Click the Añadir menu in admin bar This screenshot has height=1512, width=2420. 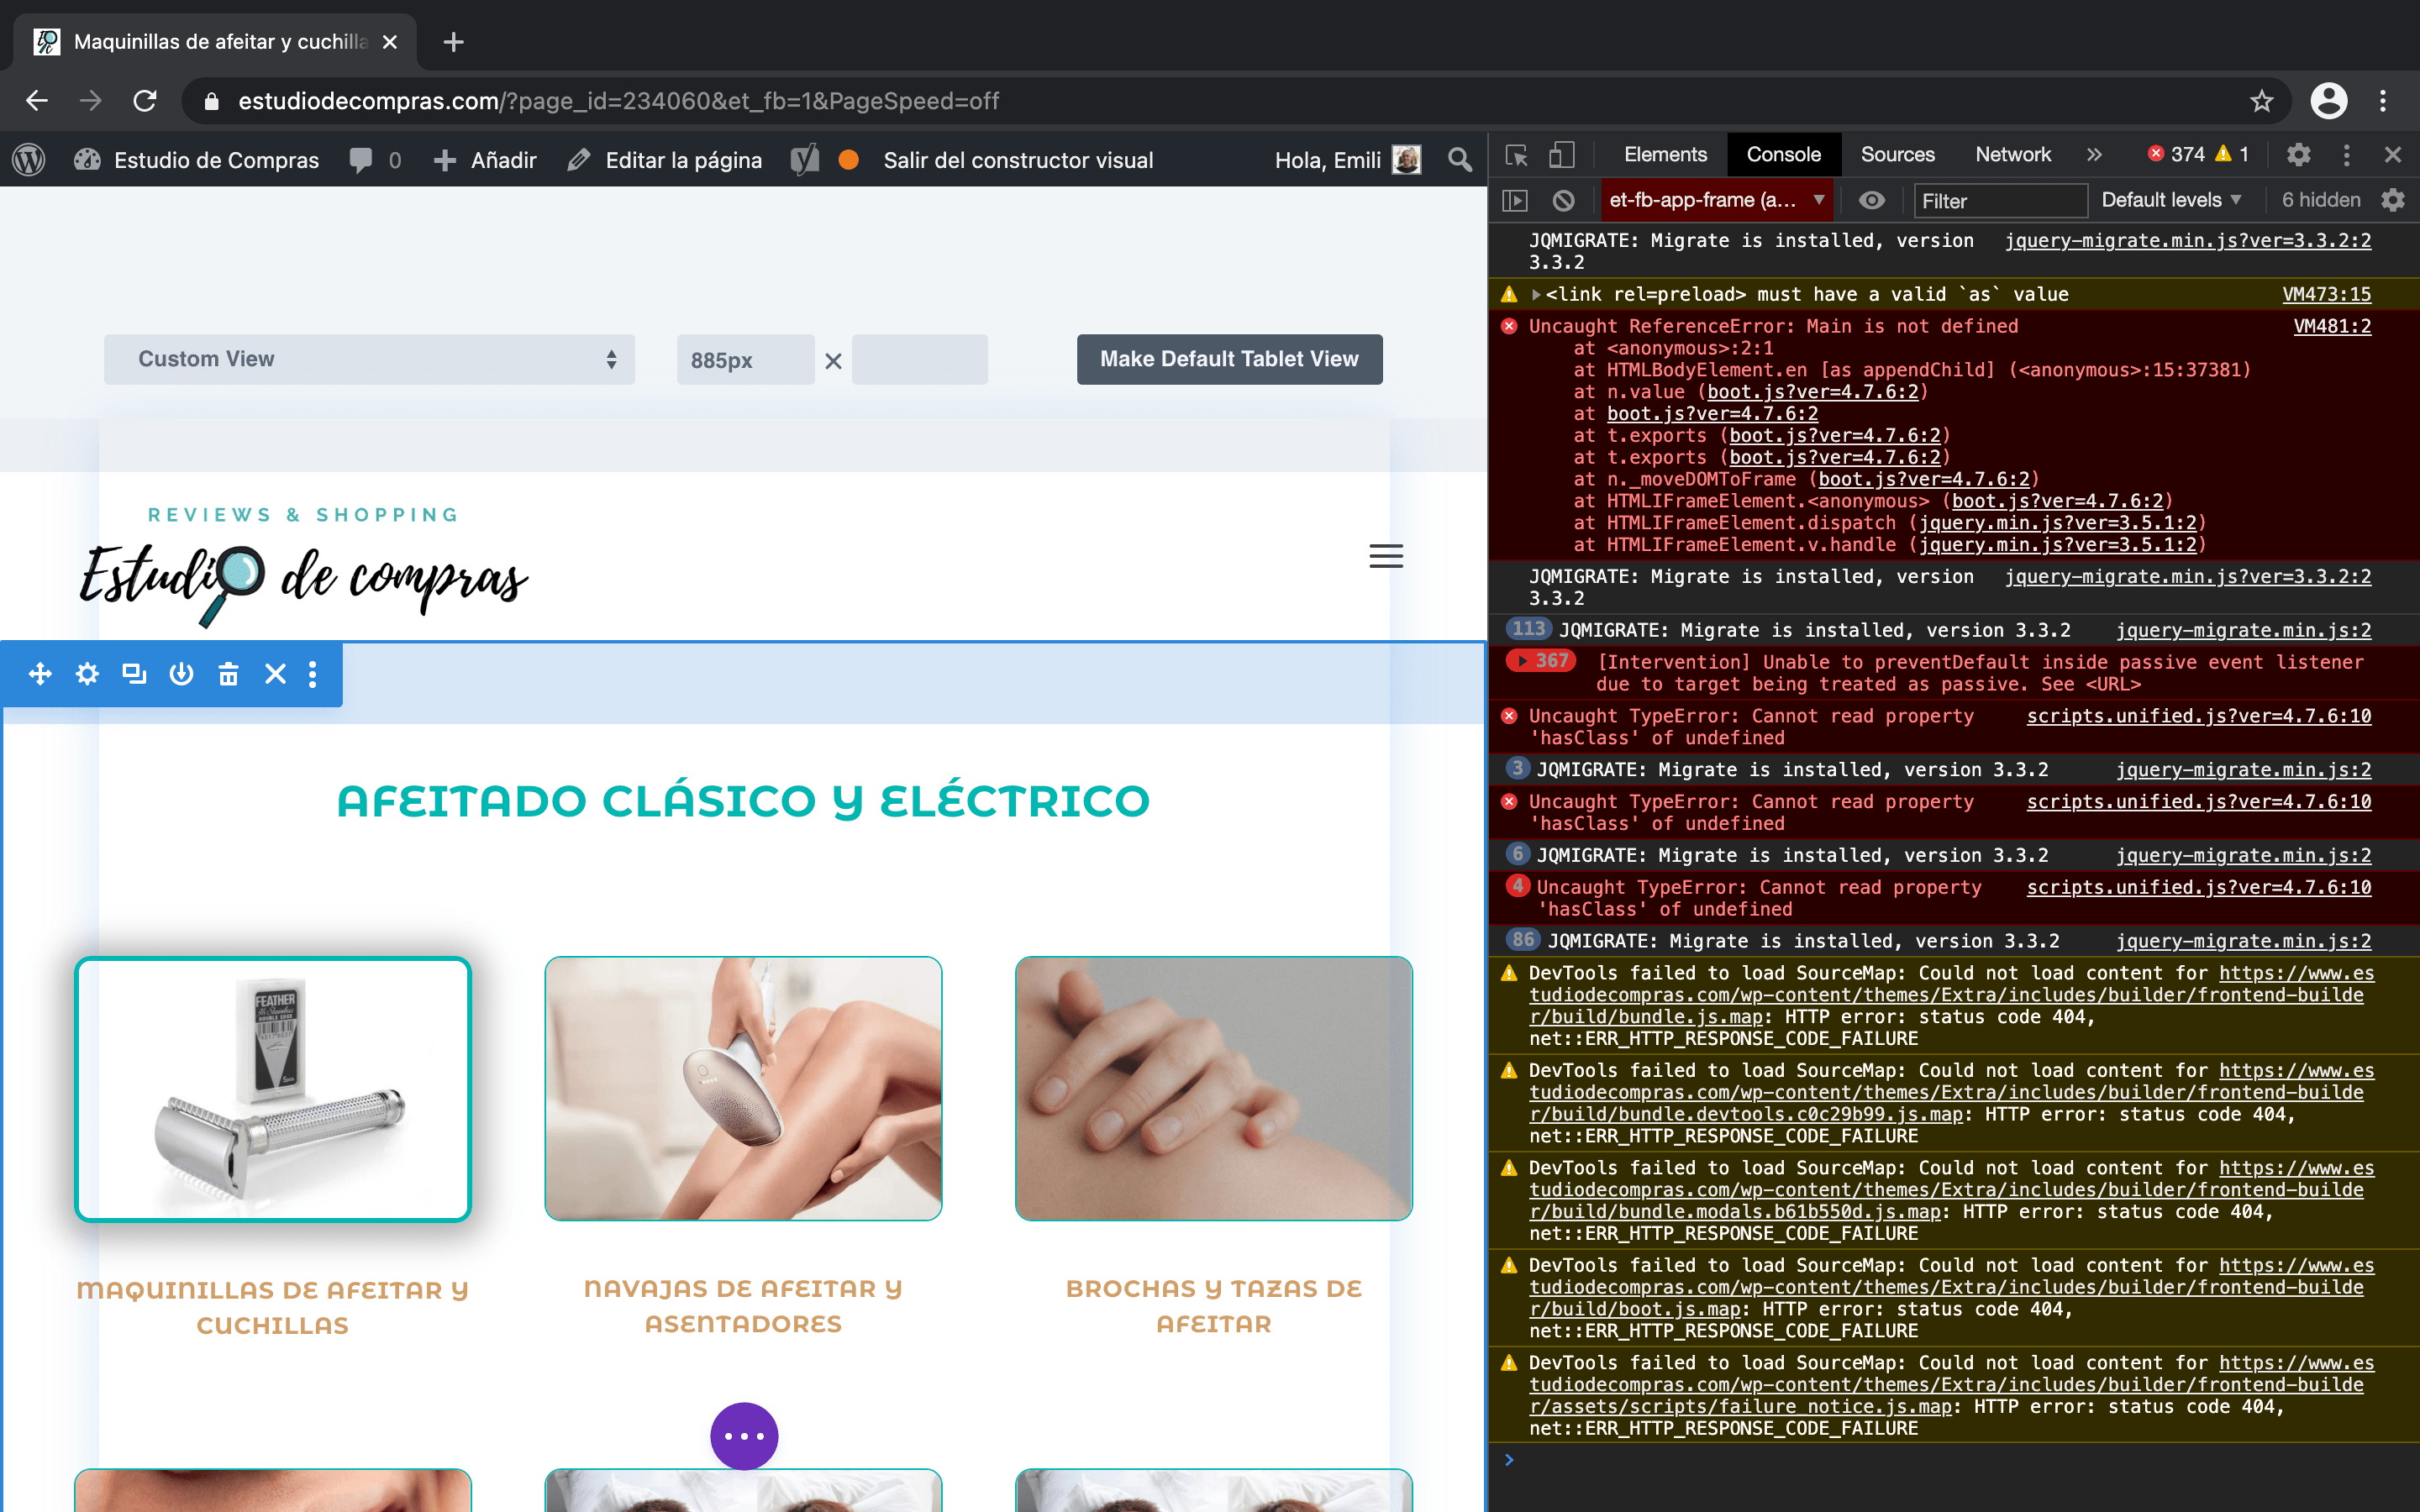[x=486, y=160]
